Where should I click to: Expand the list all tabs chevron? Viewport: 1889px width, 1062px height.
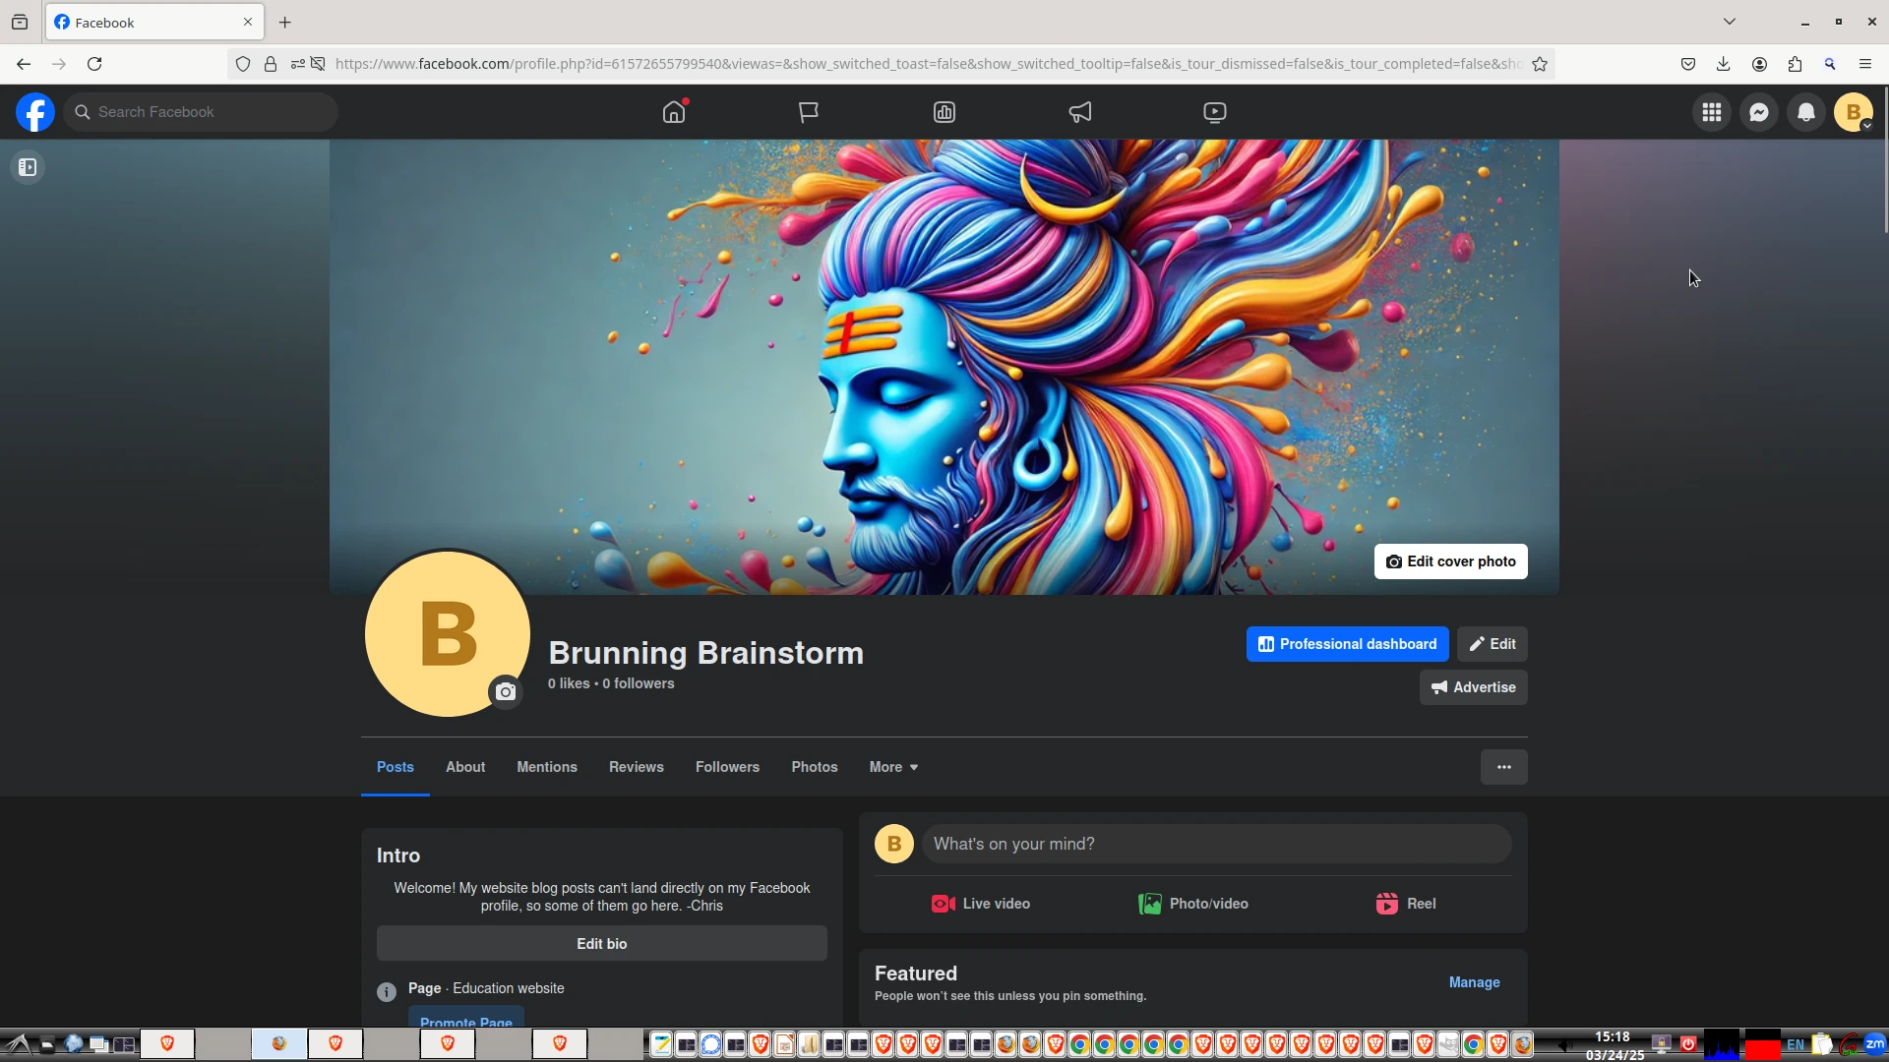(x=1729, y=22)
